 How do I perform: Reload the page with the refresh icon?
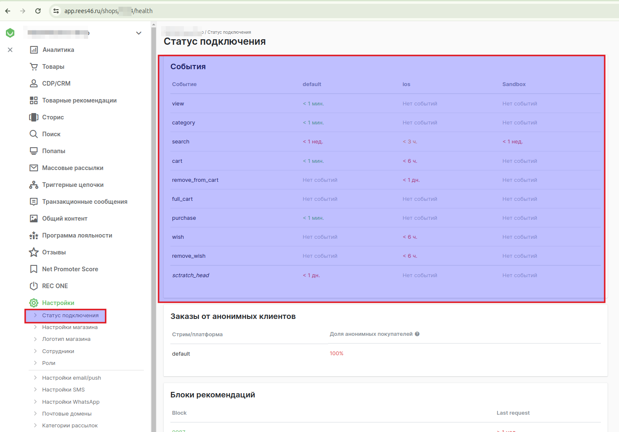pyautogui.click(x=38, y=11)
